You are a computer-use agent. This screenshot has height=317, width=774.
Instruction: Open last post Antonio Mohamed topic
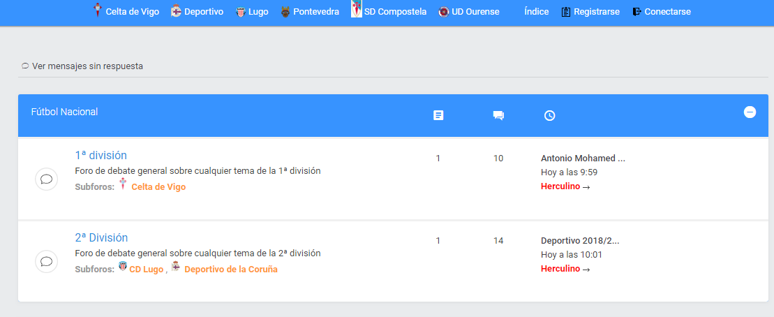coord(583,158)
